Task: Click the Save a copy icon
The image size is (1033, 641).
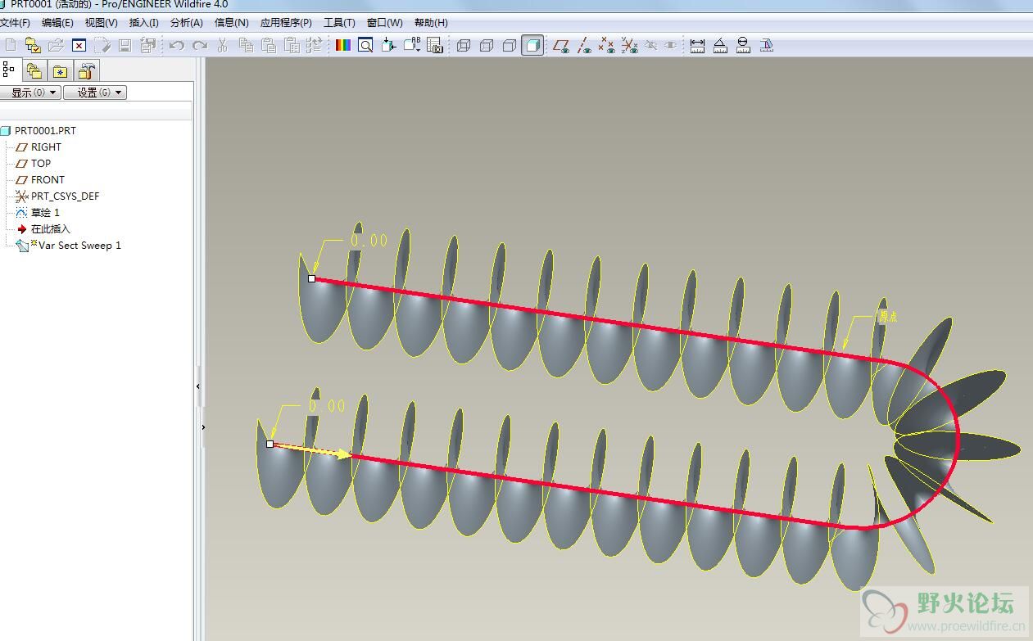Action: [x=147, y=45]
